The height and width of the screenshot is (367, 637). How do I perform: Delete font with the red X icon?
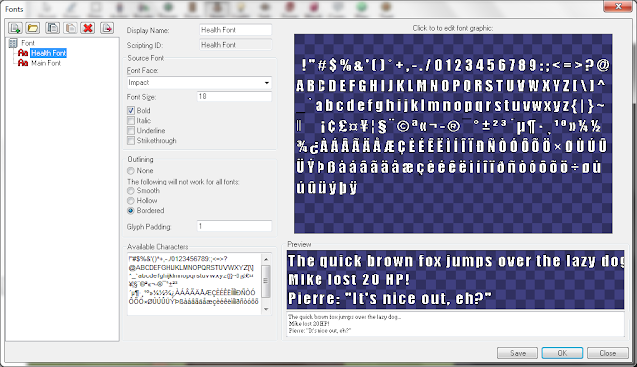click(88, 28)
